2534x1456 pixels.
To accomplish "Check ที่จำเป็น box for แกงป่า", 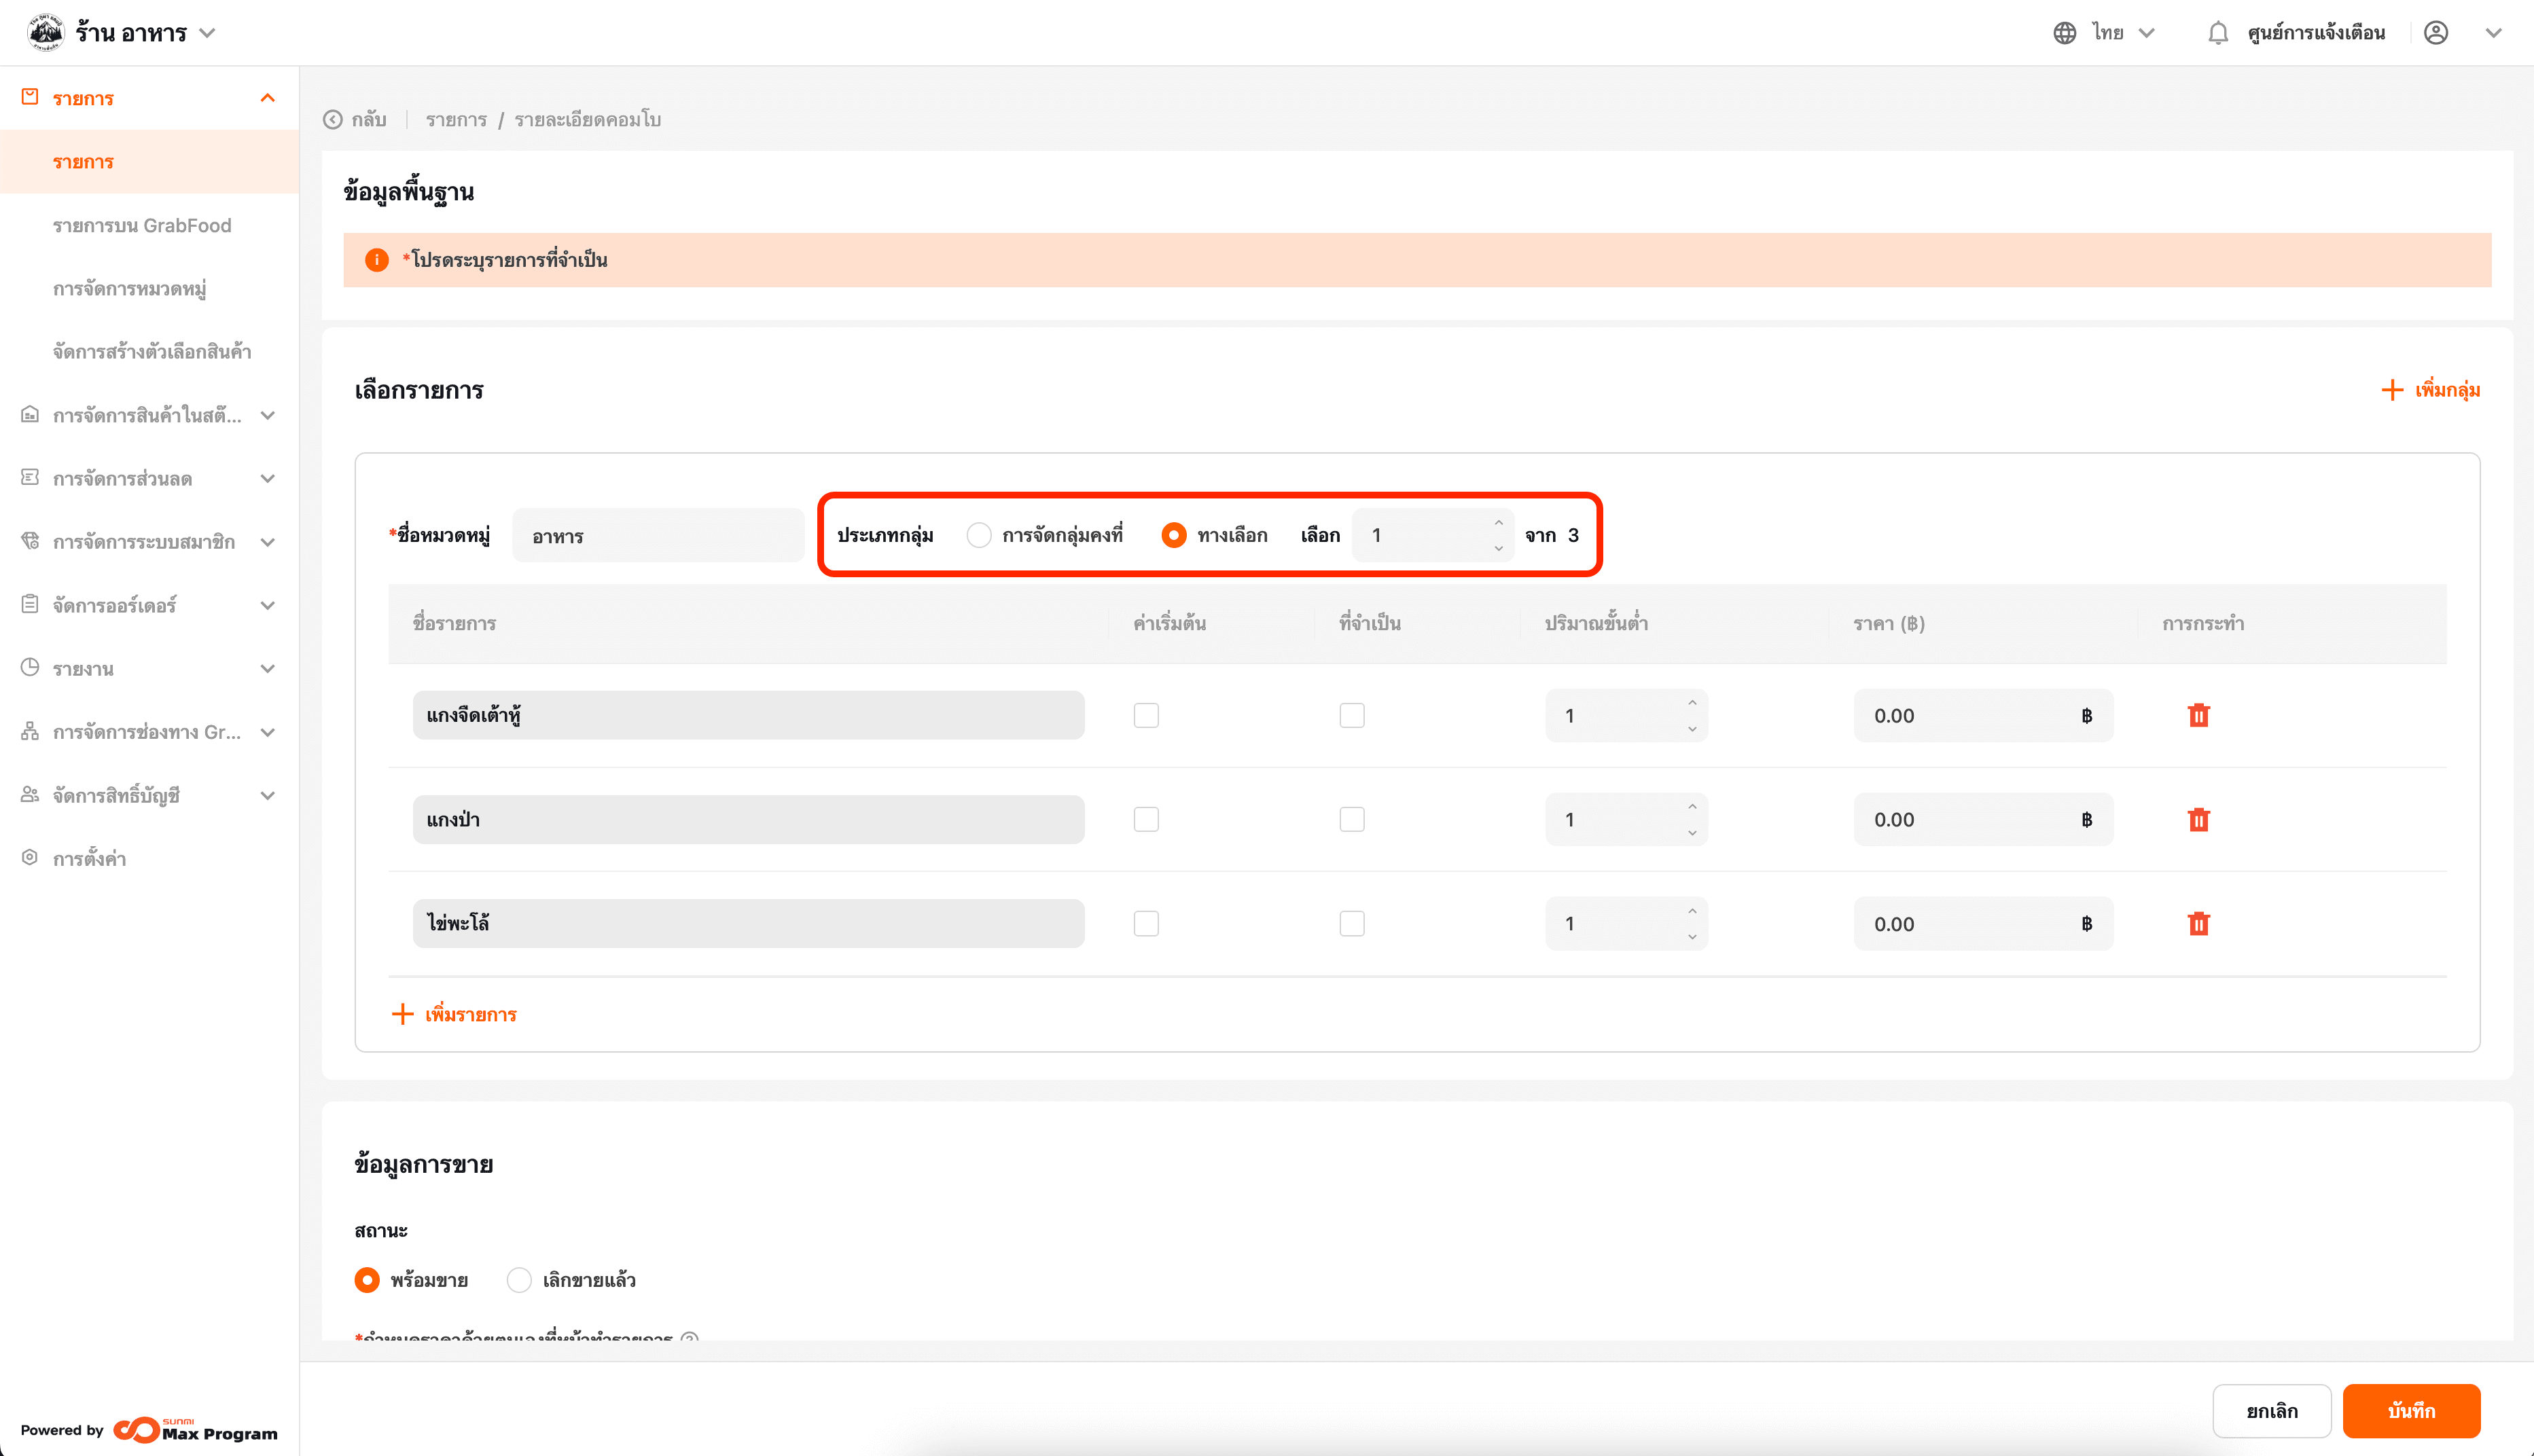I will coord(1351,820).
